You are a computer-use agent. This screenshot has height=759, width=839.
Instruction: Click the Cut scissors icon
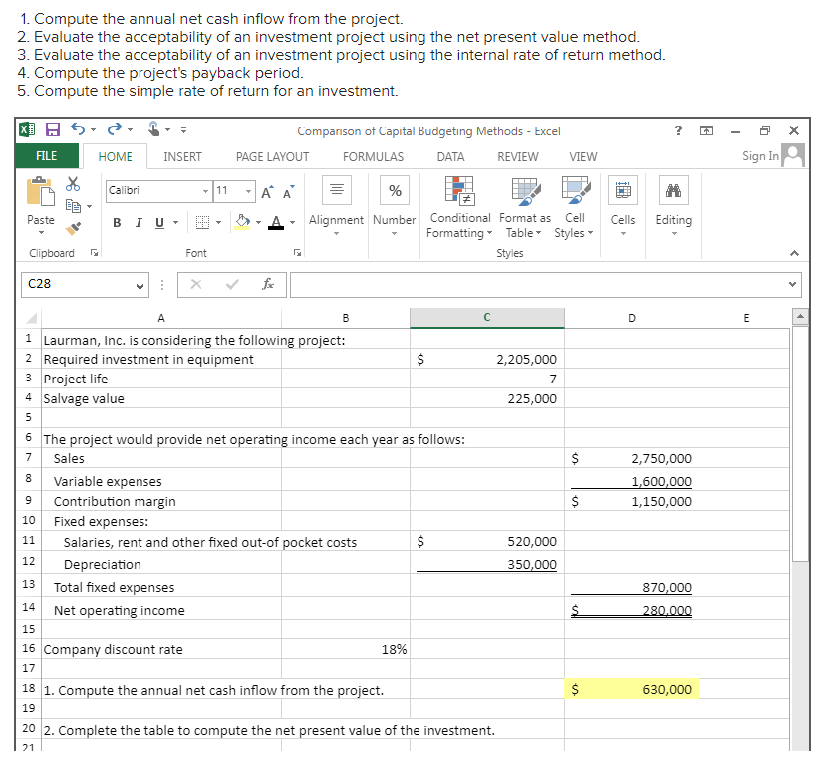coord(72,185)
